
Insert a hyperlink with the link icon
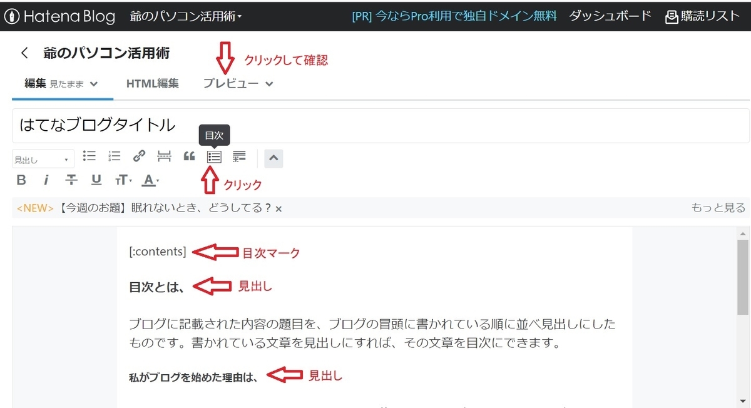pos(139,156)
